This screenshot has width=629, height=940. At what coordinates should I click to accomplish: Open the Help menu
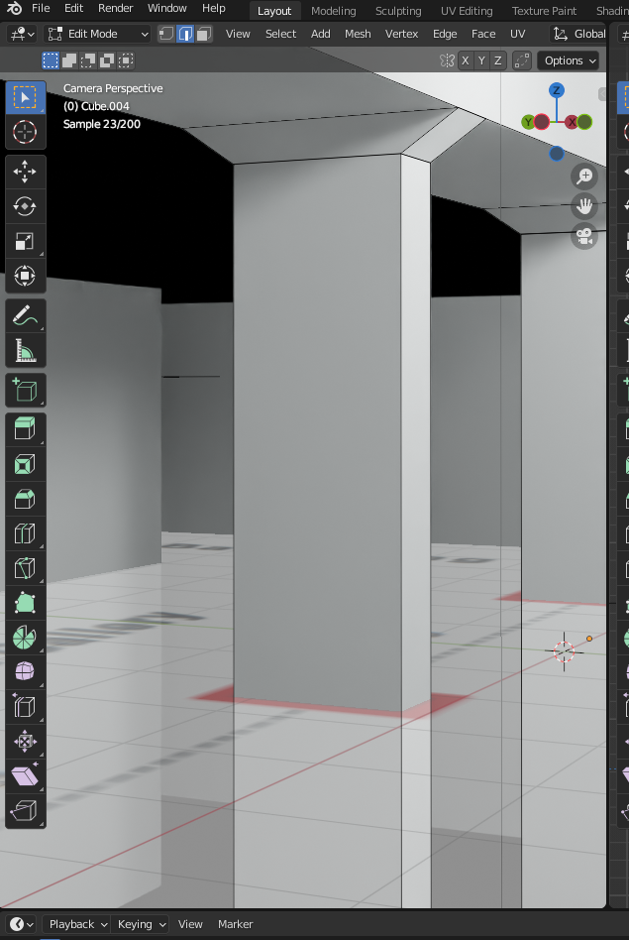[x=214, y=8]
